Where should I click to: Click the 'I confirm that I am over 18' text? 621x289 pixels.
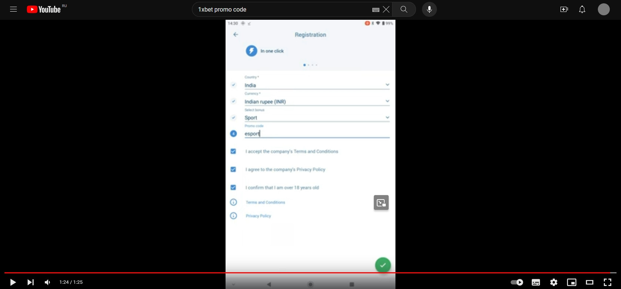pos(282,188)
